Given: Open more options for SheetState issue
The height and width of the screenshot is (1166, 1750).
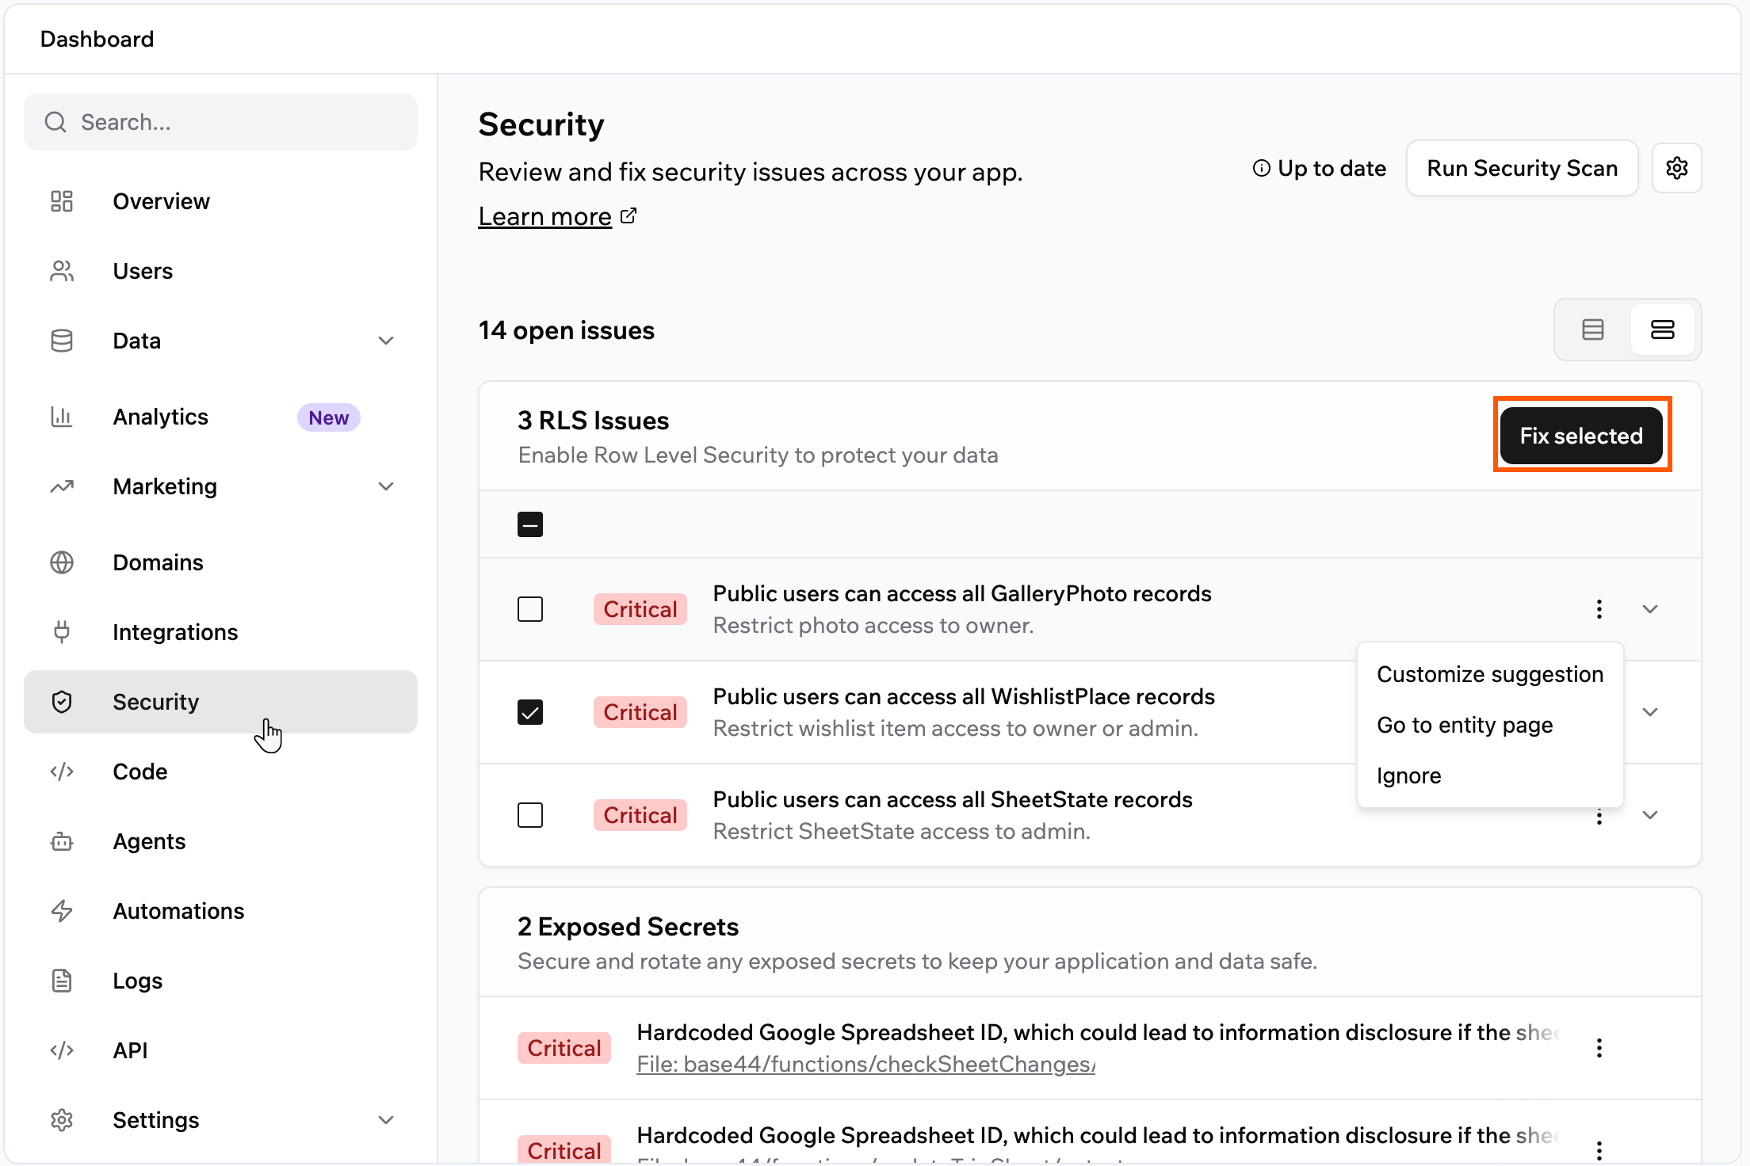Looking at the screenshot, I should (1599, 817).
